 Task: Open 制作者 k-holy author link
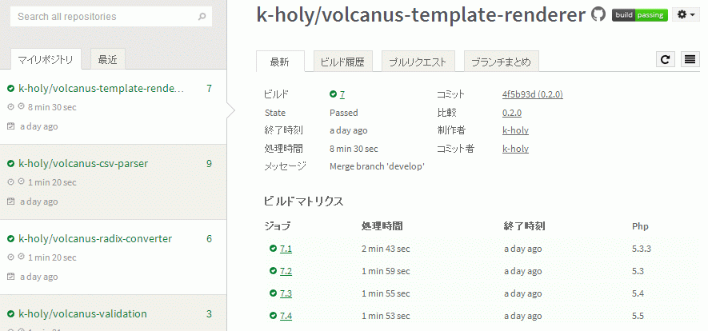515,130
